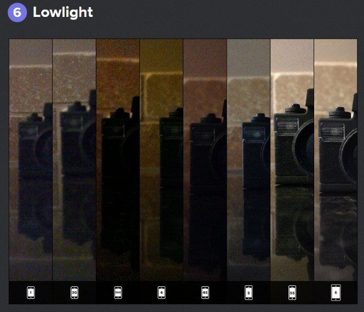364x312 pixels.
Task: Click the iPhone 4 icon
Action: tap(161, 292)
